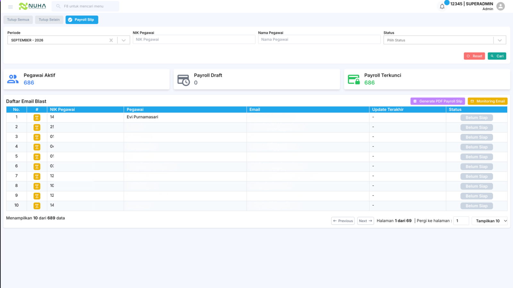
Task: Switch to the Payroll Slip tab
Action: coord(82,20)
